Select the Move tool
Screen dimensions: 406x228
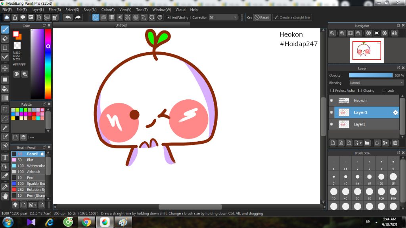click(5, 68)
